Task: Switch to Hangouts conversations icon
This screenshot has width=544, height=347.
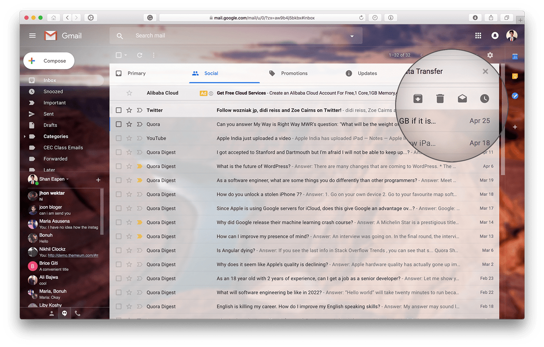Action: [x=64, y=313]
